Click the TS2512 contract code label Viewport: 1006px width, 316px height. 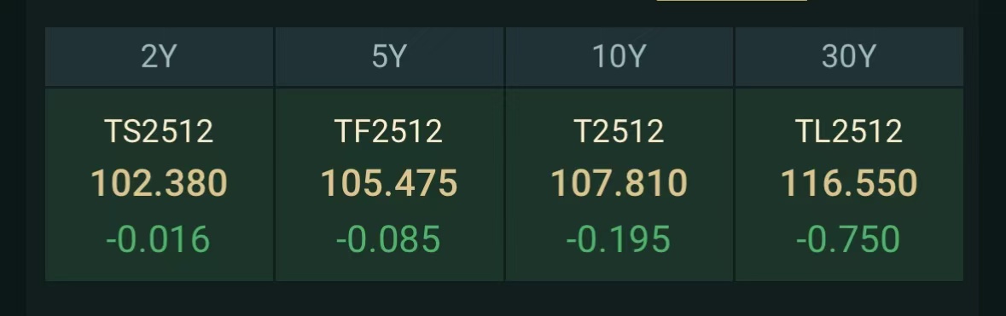[159, 131]
